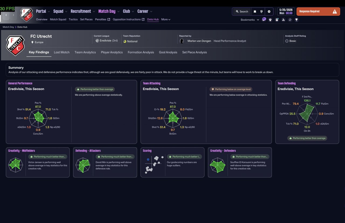The width and height of the screenshot is (345, 223).
Task: Click Marlon van Dongen's name
Action: pos(199,41)
